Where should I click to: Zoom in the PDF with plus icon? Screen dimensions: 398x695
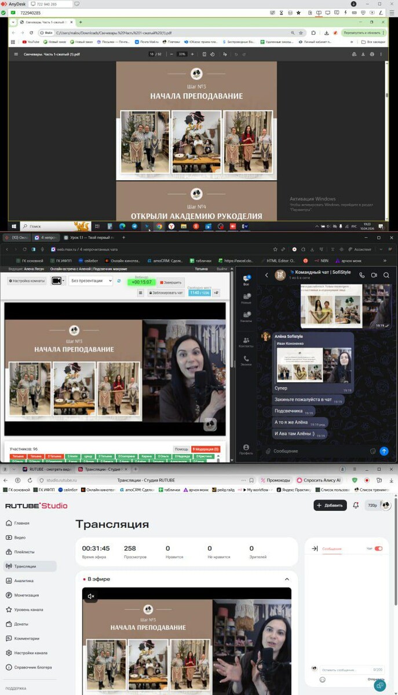point(192,54)
